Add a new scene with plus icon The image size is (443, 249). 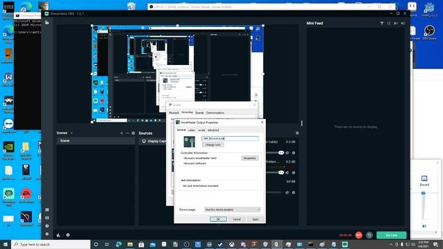click(x=122, y=133)
